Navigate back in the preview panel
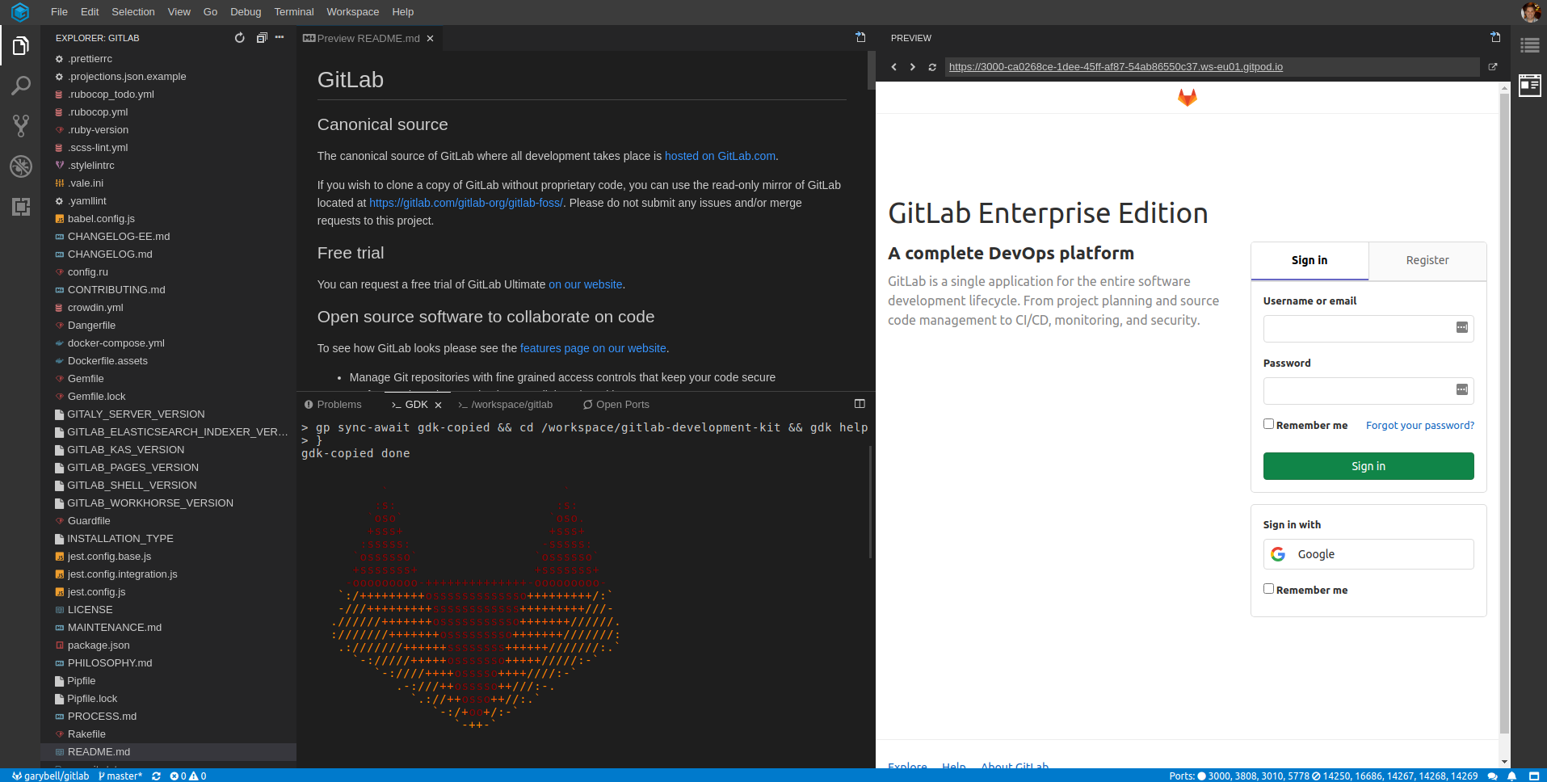The image size is (1547, 782). (894, 67)
